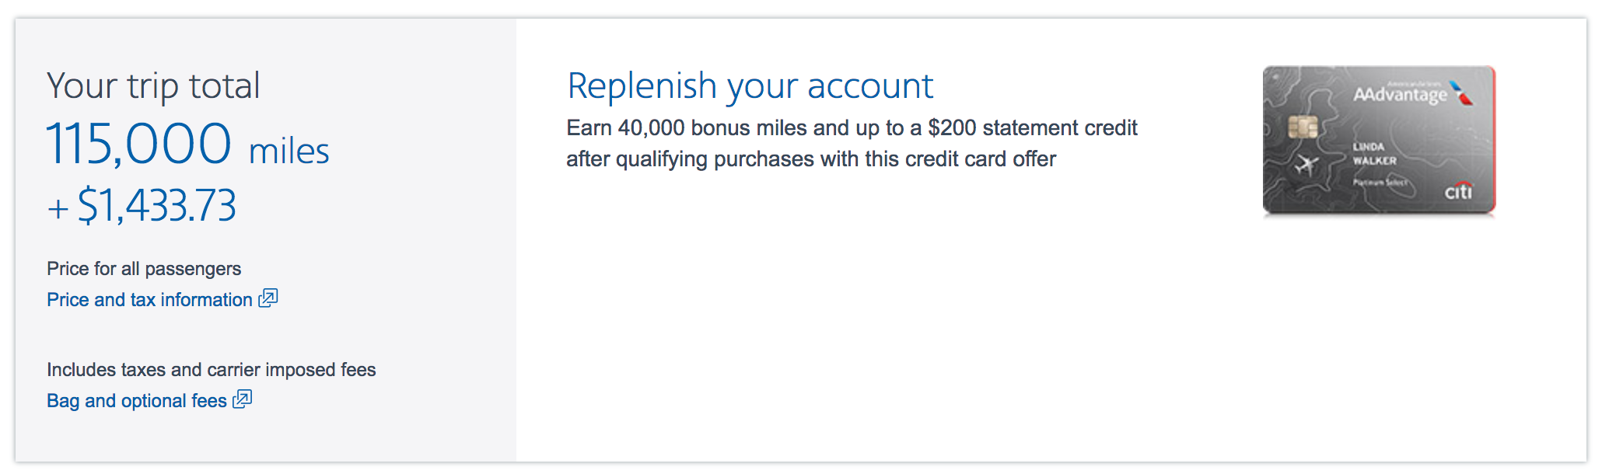The width and height of the screenshot is (1602, 474).
Task: Open the Bag and optional fees link
Action: pos(136,401)
